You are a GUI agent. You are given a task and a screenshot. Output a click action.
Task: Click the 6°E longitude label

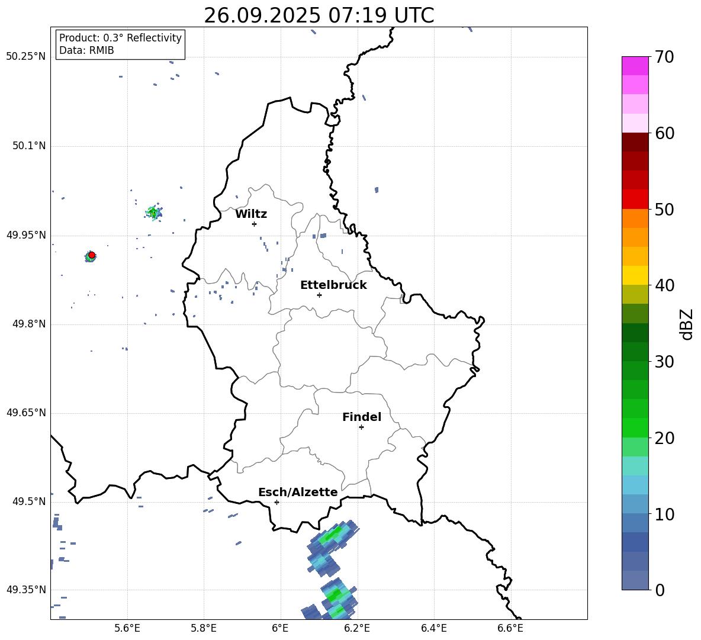coord(280,629)
